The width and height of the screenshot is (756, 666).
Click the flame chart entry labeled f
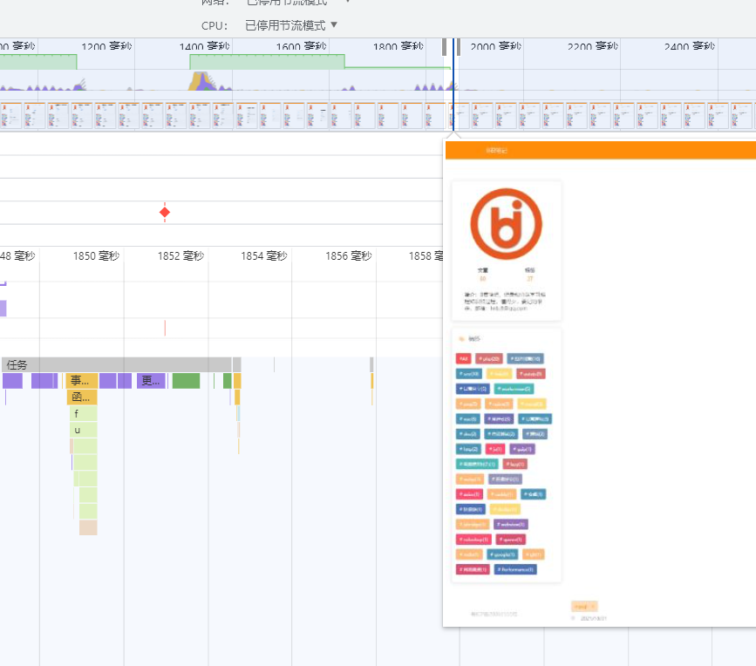pos(83,414)
